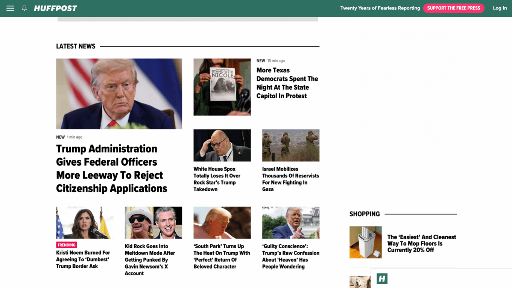Open the mop floors shopping deal

[x=421, y=243]
